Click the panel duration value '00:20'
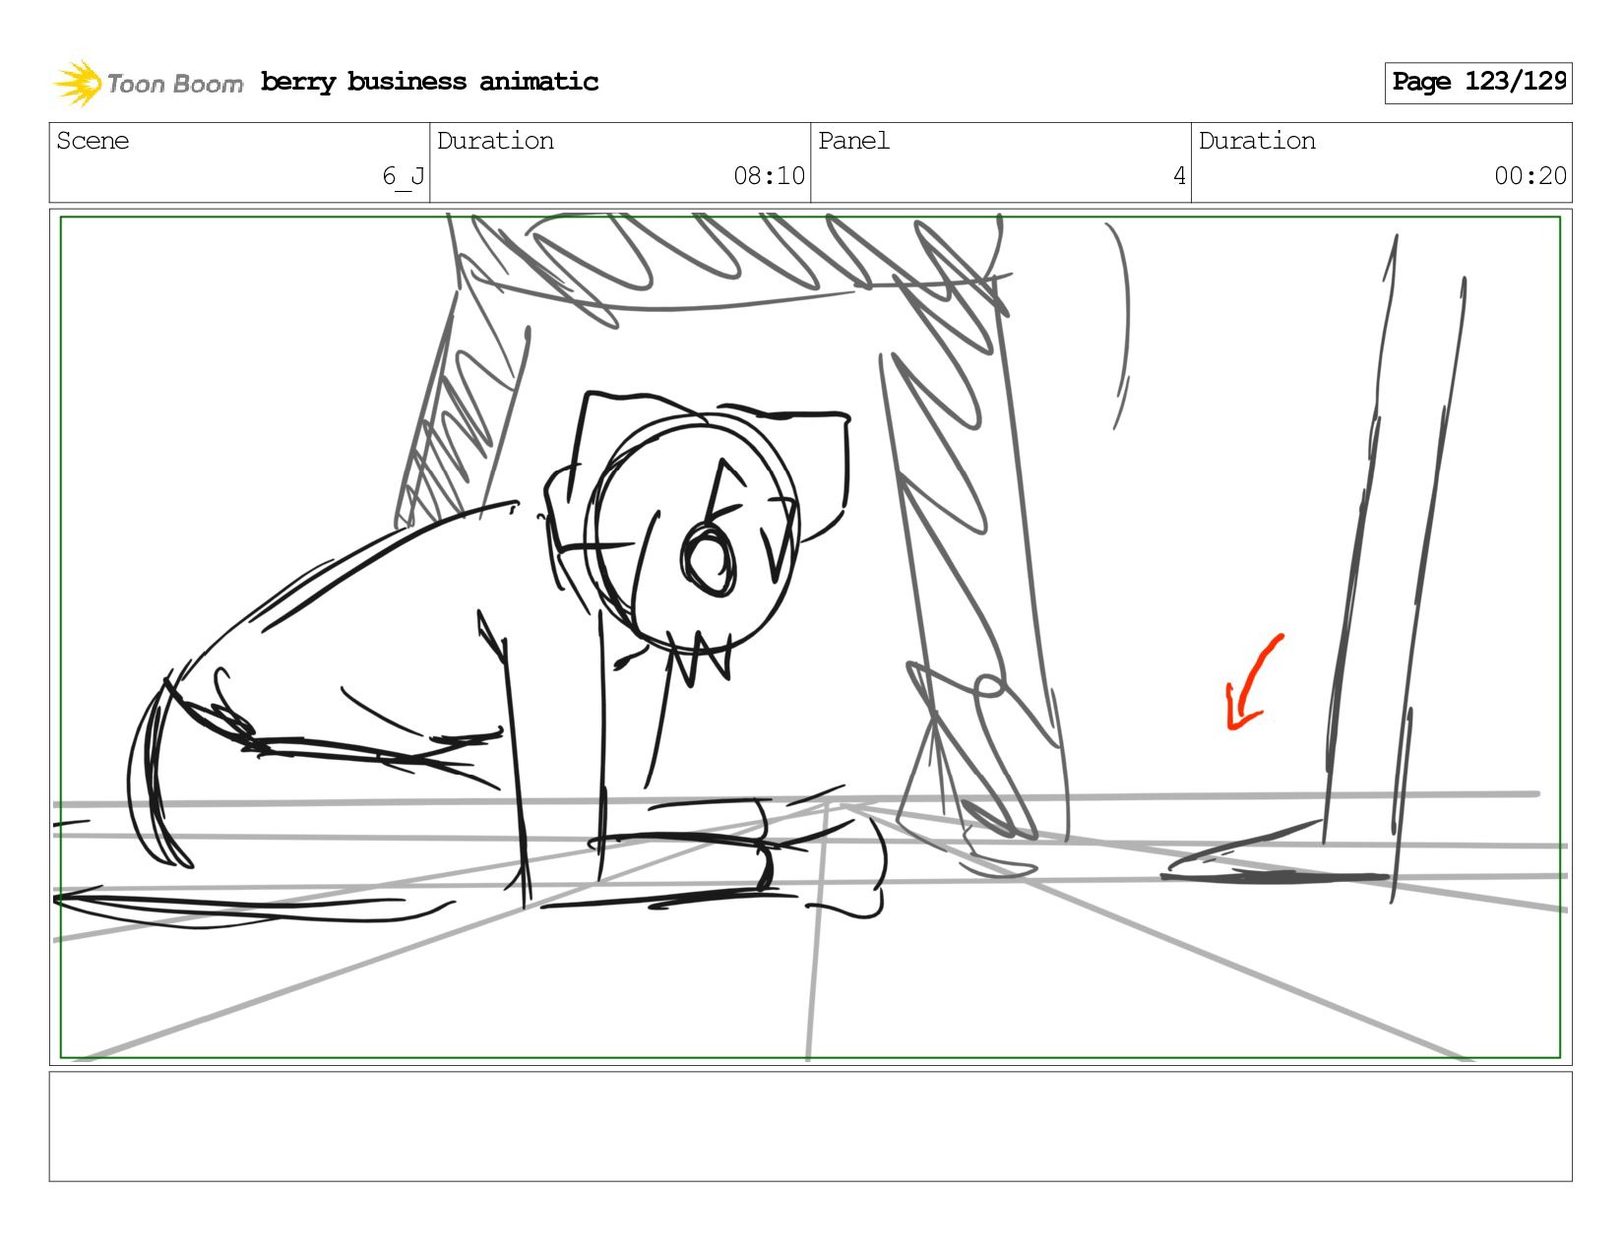1624x1255 pixels. 1530,176
